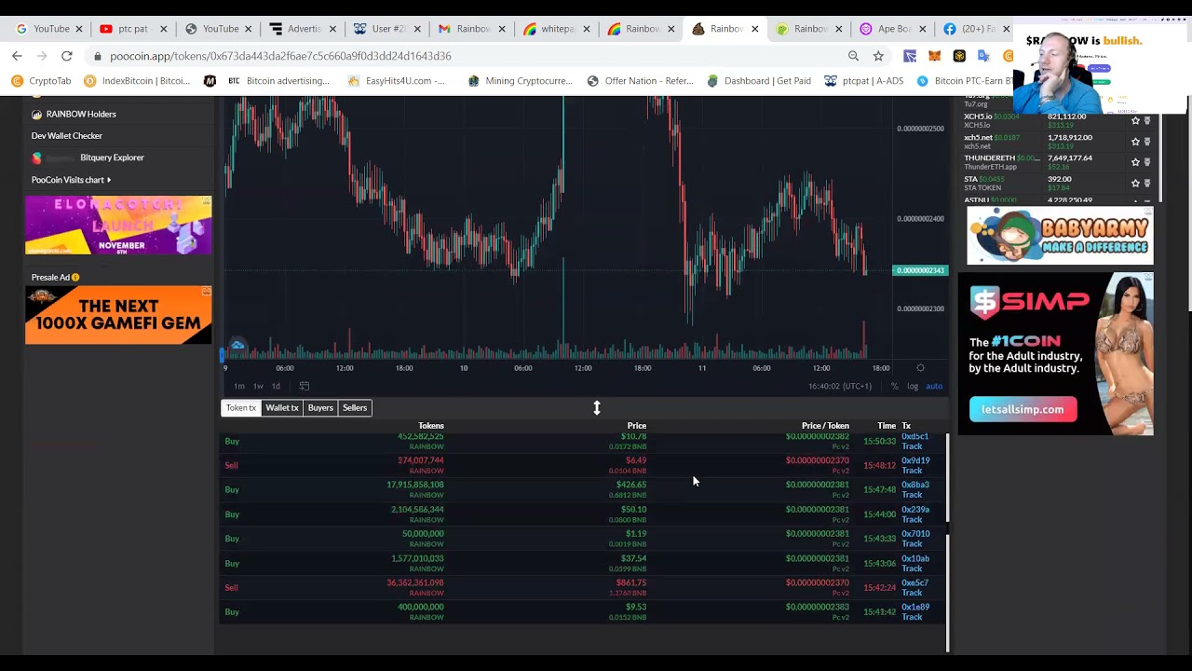Click the current price label on chart axis
This screenshot has height=671, width=1192.
click(x=920, y=270)
